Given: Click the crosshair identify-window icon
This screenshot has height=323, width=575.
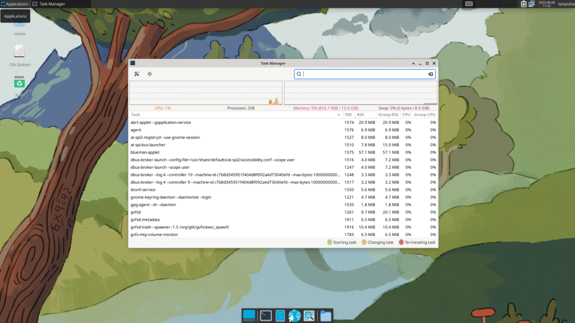Looking at the screenshot, I should pos(149,74).
